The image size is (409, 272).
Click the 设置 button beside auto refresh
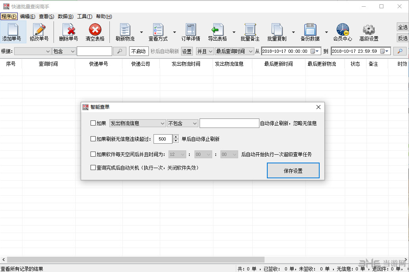(x=187, y=52)
